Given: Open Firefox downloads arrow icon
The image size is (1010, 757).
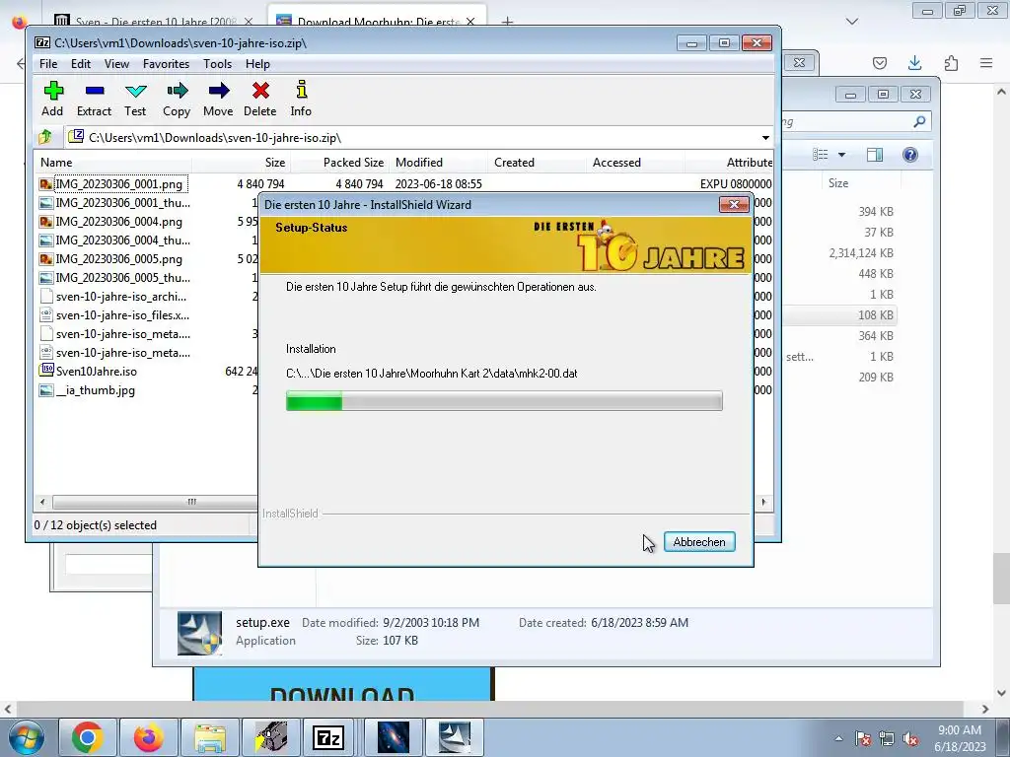Looking at the screenshot, I should [914, 62].
